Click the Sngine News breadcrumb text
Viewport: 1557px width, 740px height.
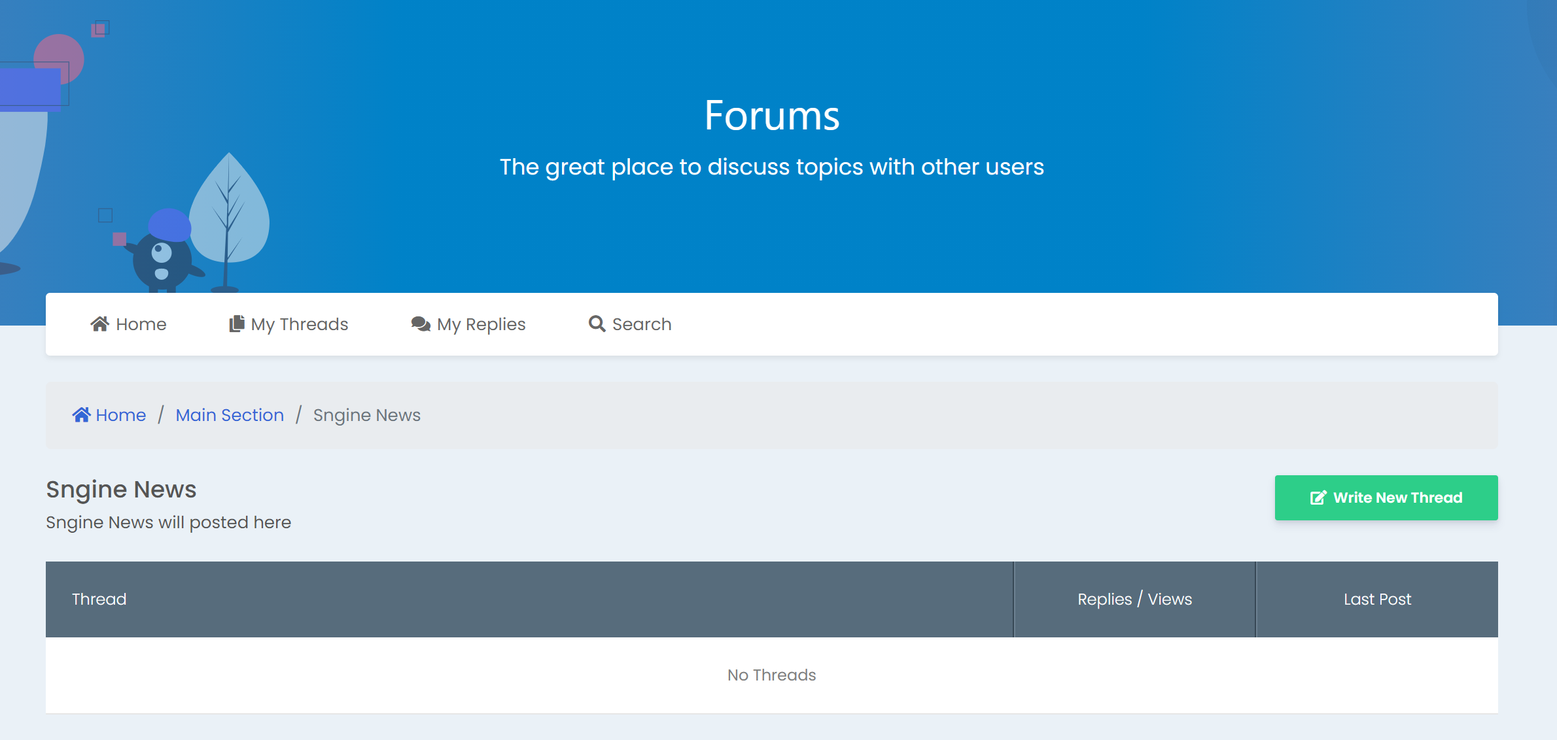pos(367,416)
